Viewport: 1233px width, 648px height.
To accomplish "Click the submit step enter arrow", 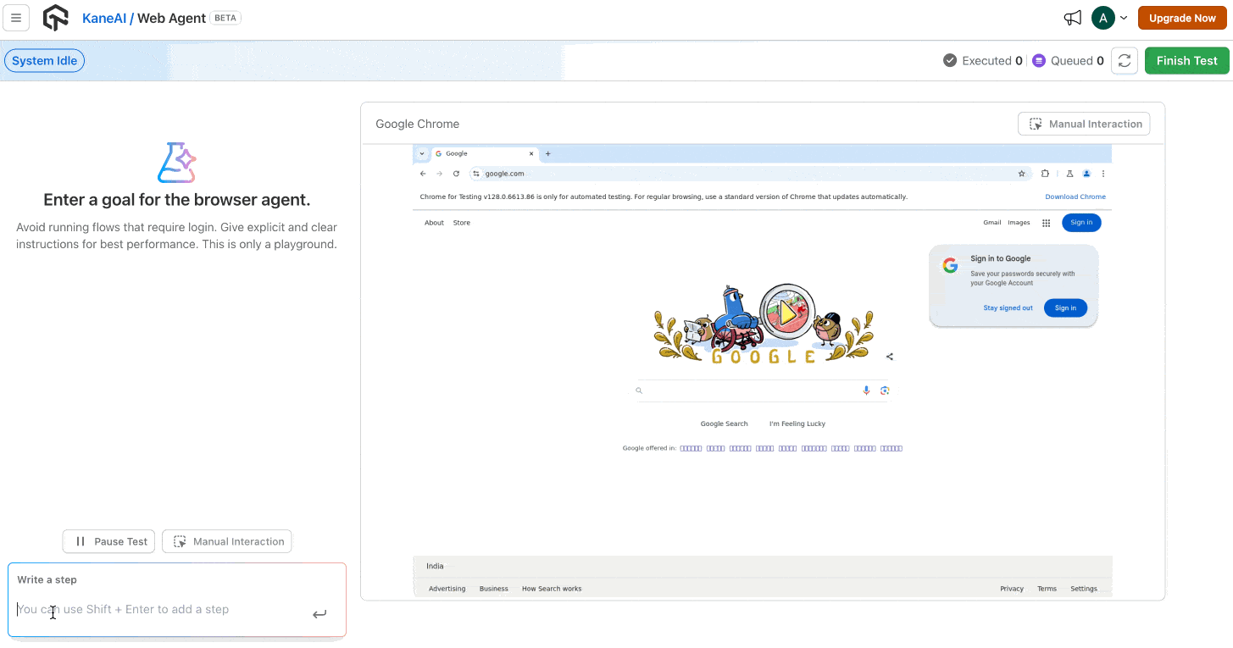I will [319, 614].
